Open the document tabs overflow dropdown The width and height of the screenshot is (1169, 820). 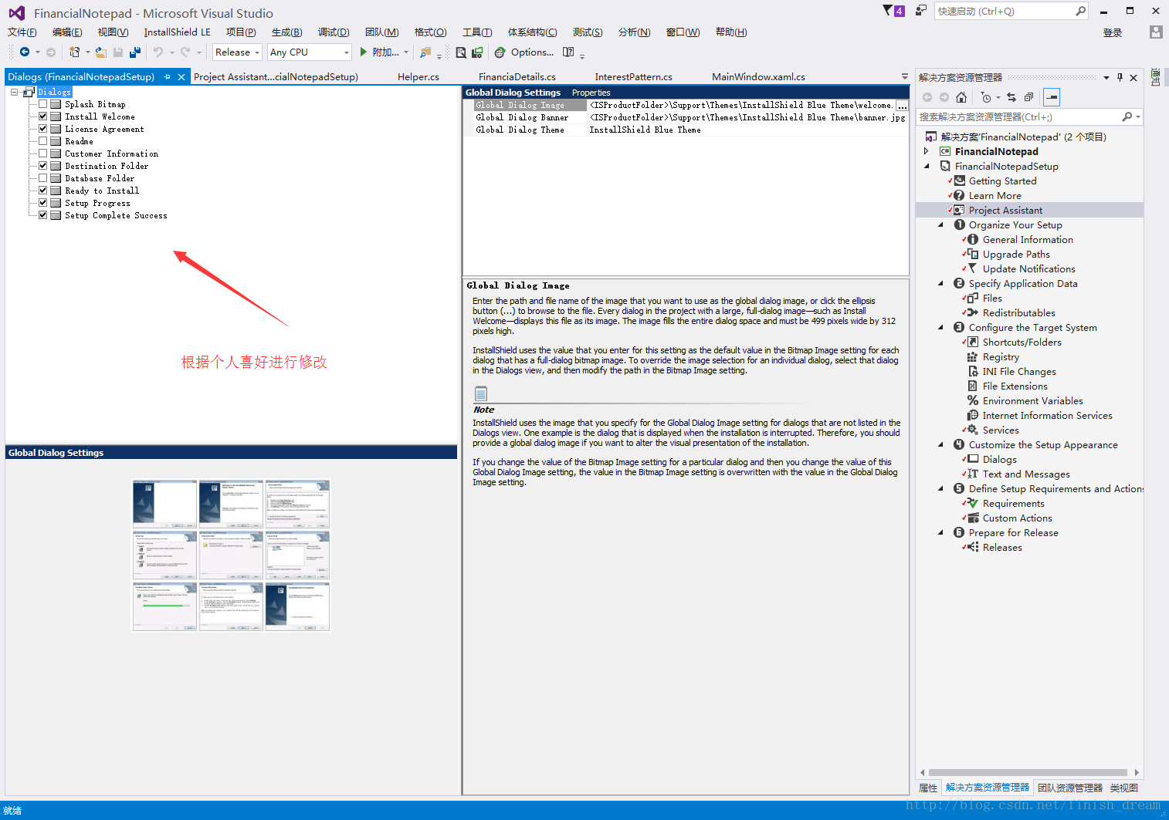click(904, 76)
